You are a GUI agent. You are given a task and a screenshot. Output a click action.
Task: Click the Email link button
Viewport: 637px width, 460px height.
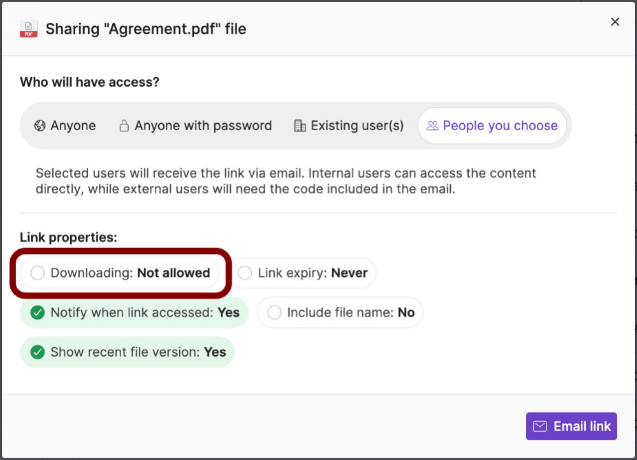pyautogui.click(x=571, y=426)
